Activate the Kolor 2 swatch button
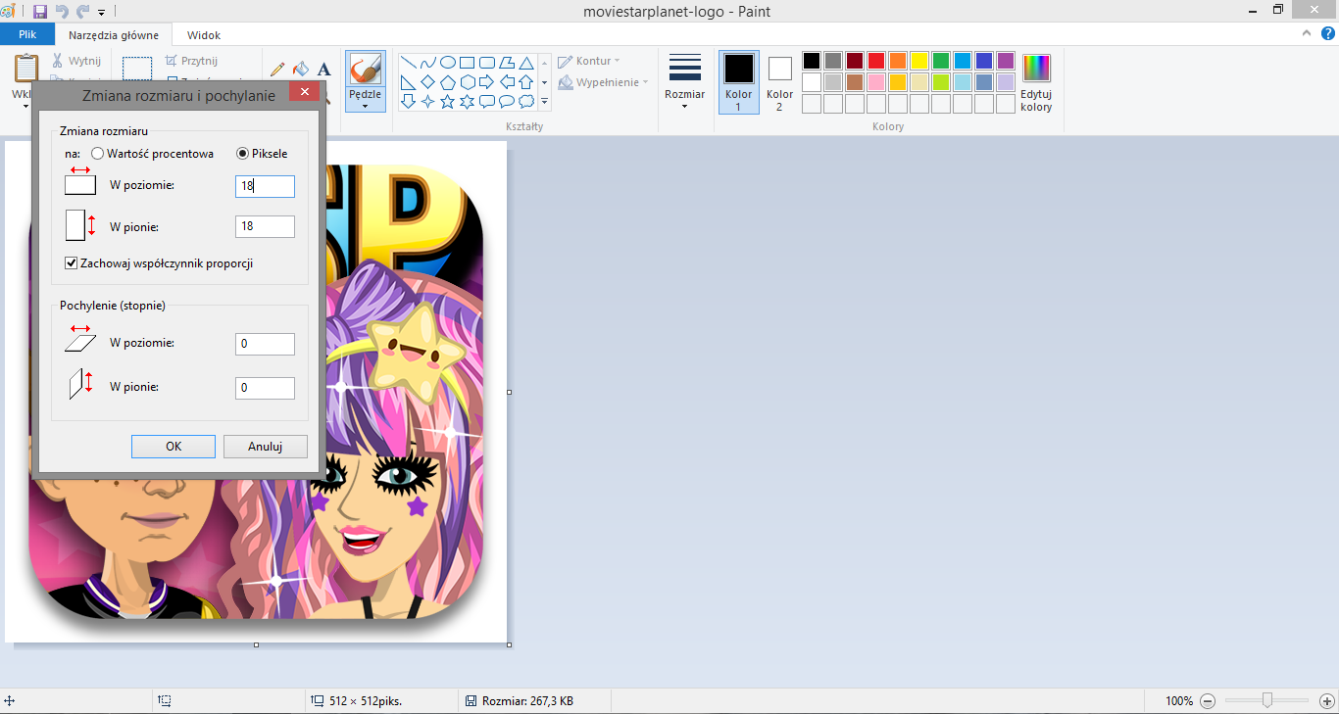This screenshot has width=1339, height=714. click(780, 83)
